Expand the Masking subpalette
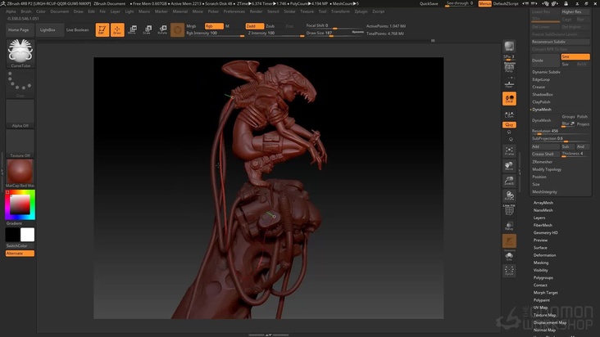The width and height of the screenshot is (600, 337). click(x=541, y=263)
